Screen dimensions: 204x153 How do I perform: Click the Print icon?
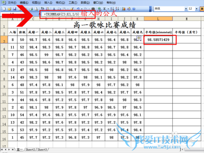tap(31, 9)
